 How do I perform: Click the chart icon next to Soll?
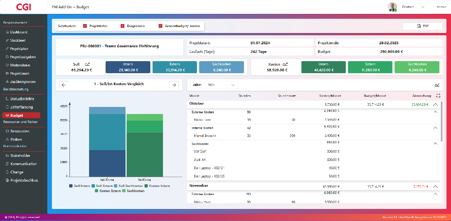tap(87, 64)
